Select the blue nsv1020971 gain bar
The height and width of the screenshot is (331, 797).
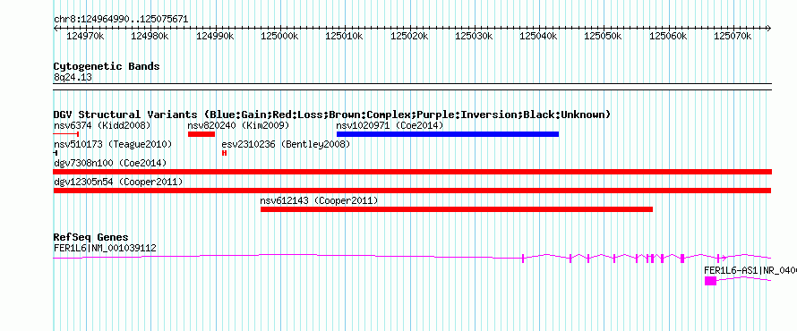[448, 134]
